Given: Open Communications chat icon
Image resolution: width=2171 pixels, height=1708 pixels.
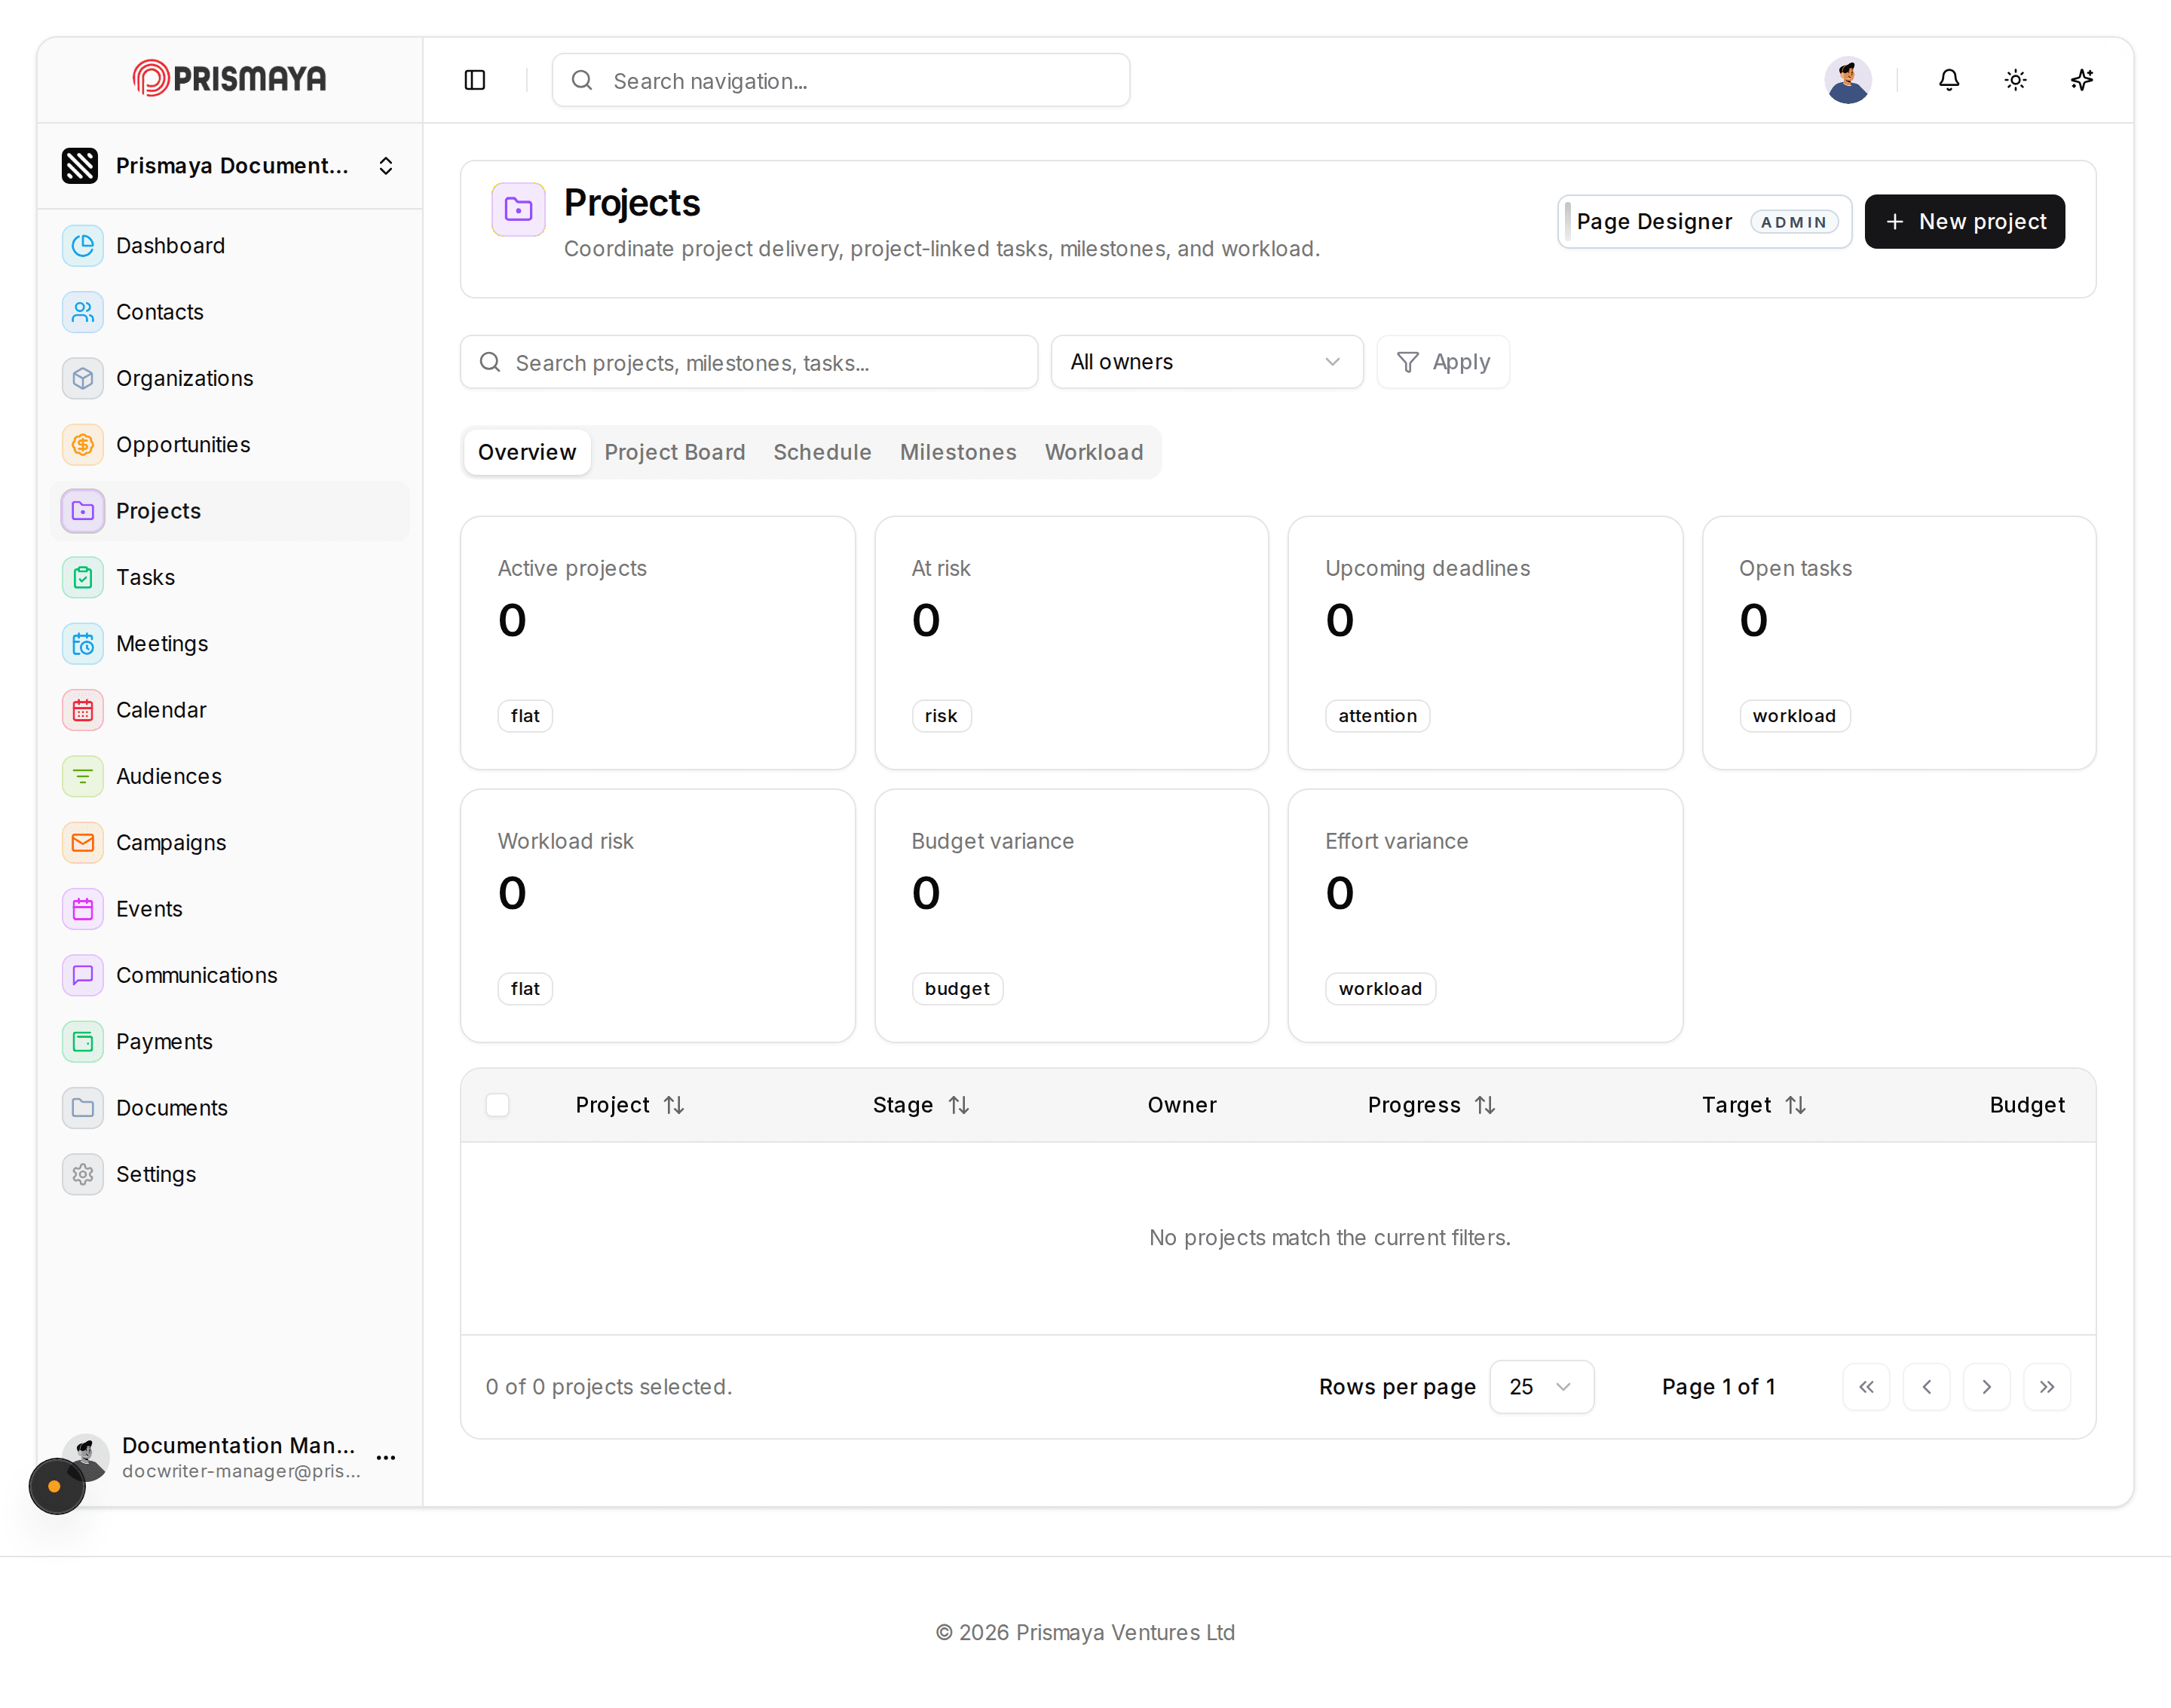Looking at the screenshot, I should (x=83, y=975).
